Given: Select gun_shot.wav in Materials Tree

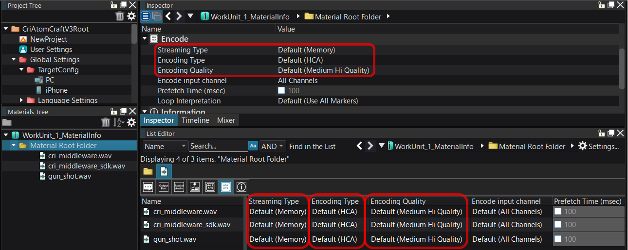Looking at the screenshot, I should coord(69,176).
